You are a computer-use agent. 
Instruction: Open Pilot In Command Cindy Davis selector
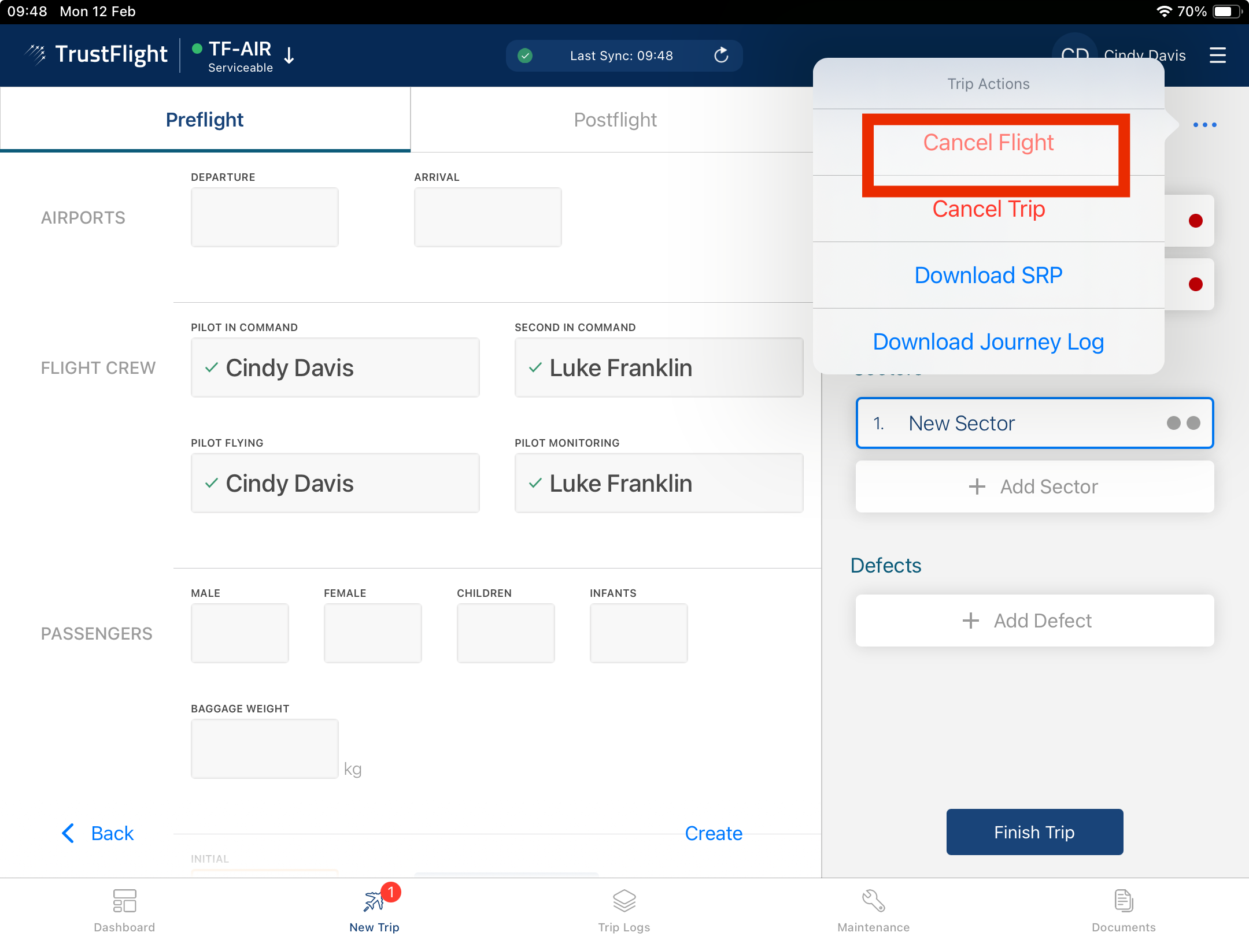(x=335, y=368)
